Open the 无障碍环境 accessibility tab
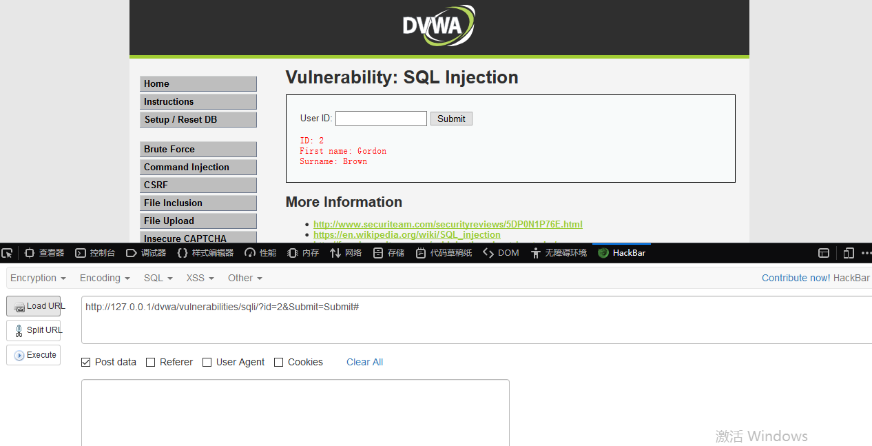The height and width of the screenshot is (446, 872). click(559, 253)
